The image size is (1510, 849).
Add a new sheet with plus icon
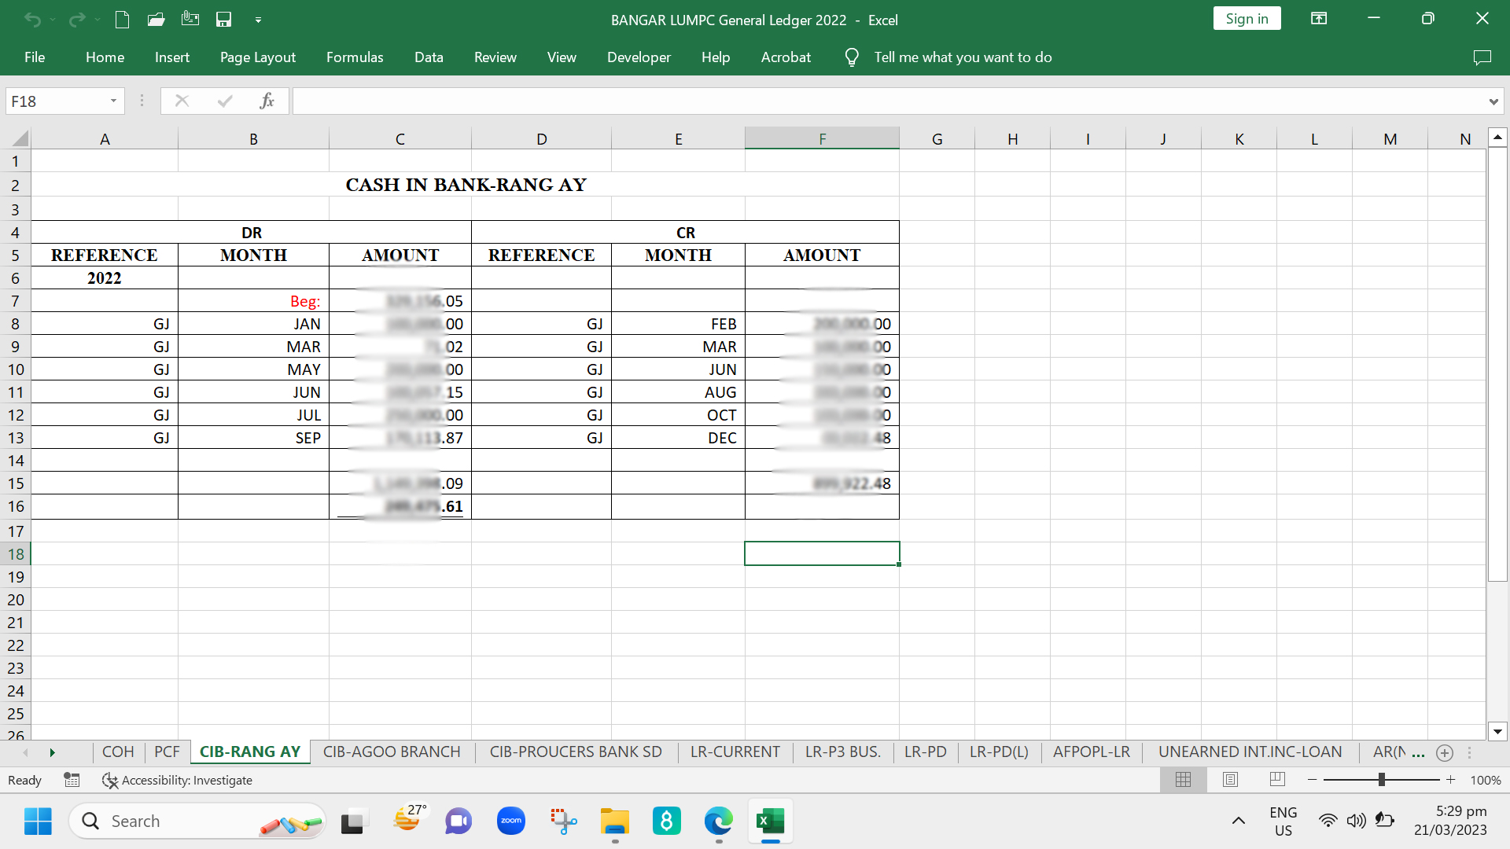tap(1445, 752)
